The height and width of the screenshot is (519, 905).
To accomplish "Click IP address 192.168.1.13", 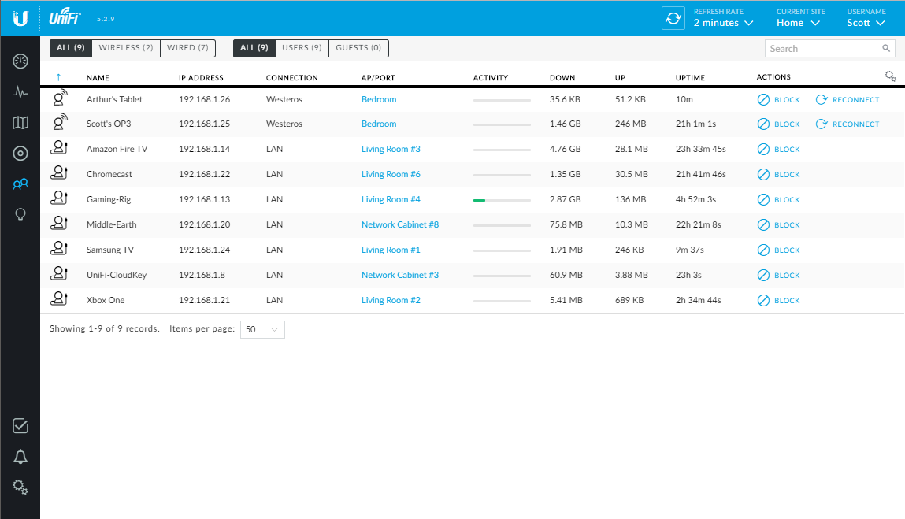I will click(204, 199).
